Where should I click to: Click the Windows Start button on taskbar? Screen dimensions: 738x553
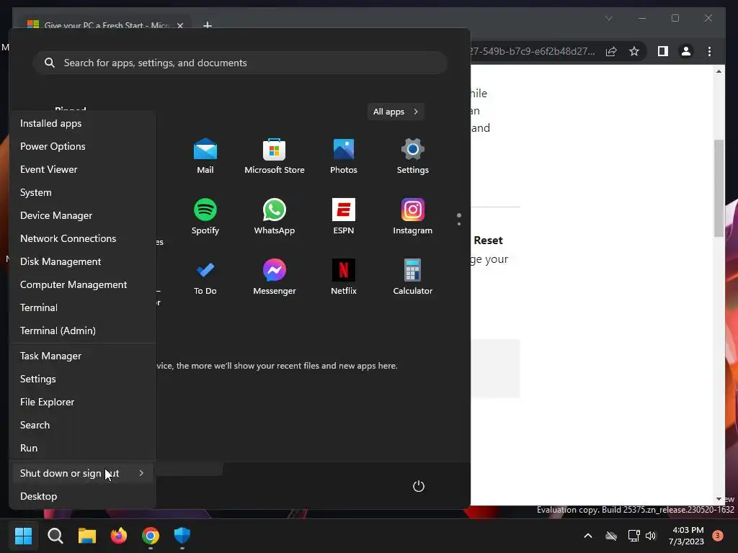23,535
